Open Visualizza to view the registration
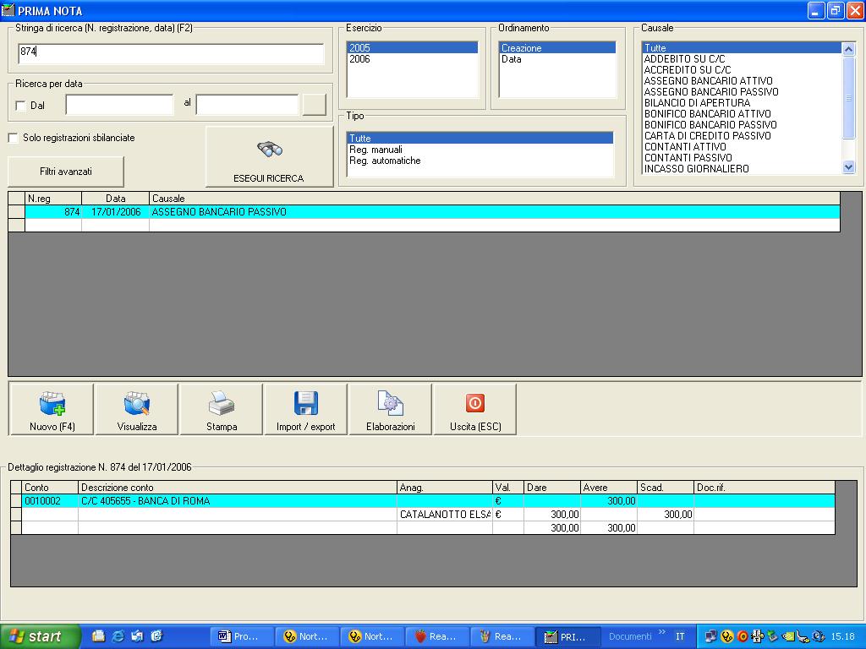The height and width of the screenshot is (649, 866). click(137, 410)
